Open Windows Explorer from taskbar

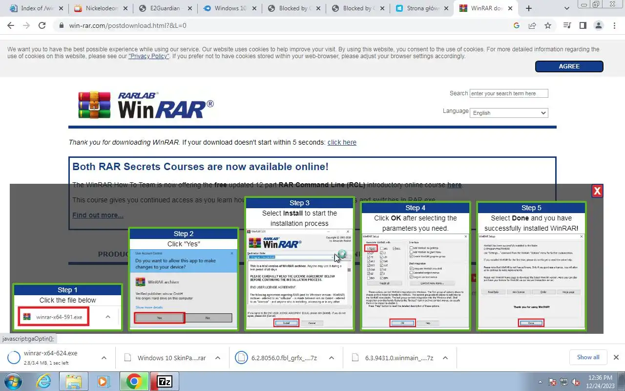tap(73, 381)
